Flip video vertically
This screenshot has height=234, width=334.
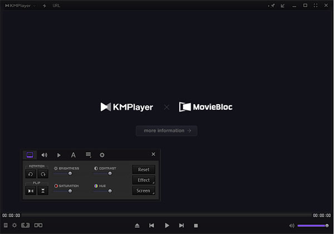[43, 191]
